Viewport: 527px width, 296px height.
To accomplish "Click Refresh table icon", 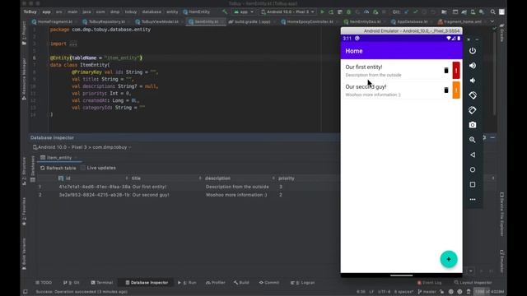I will [x=42, y=168].
